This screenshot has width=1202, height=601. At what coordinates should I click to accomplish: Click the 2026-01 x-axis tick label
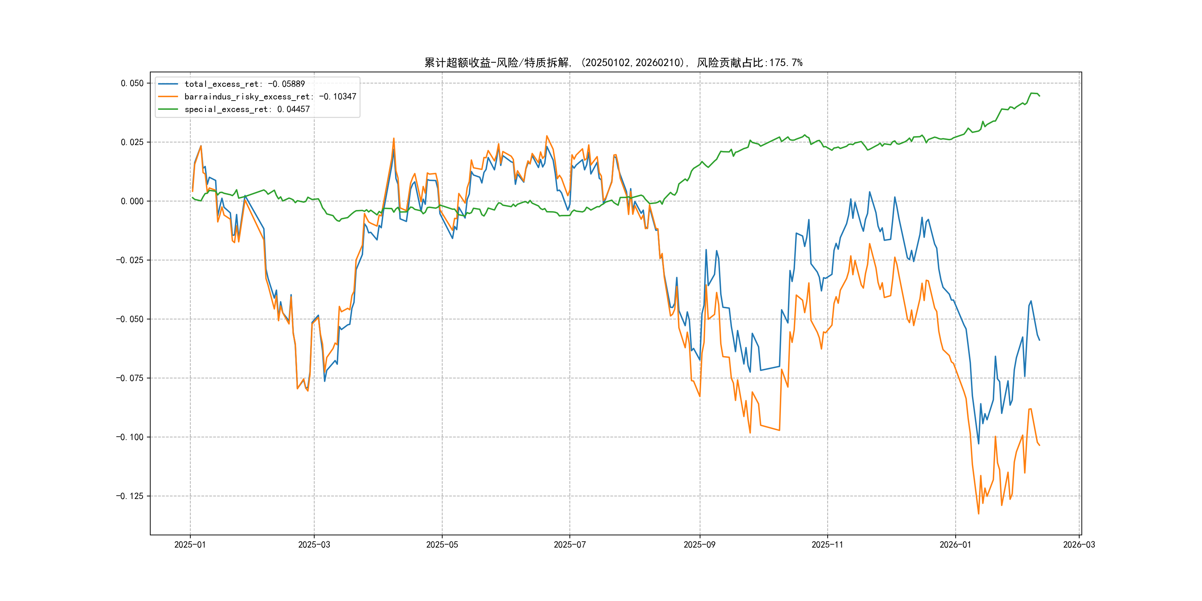click(x=955, y=545)
